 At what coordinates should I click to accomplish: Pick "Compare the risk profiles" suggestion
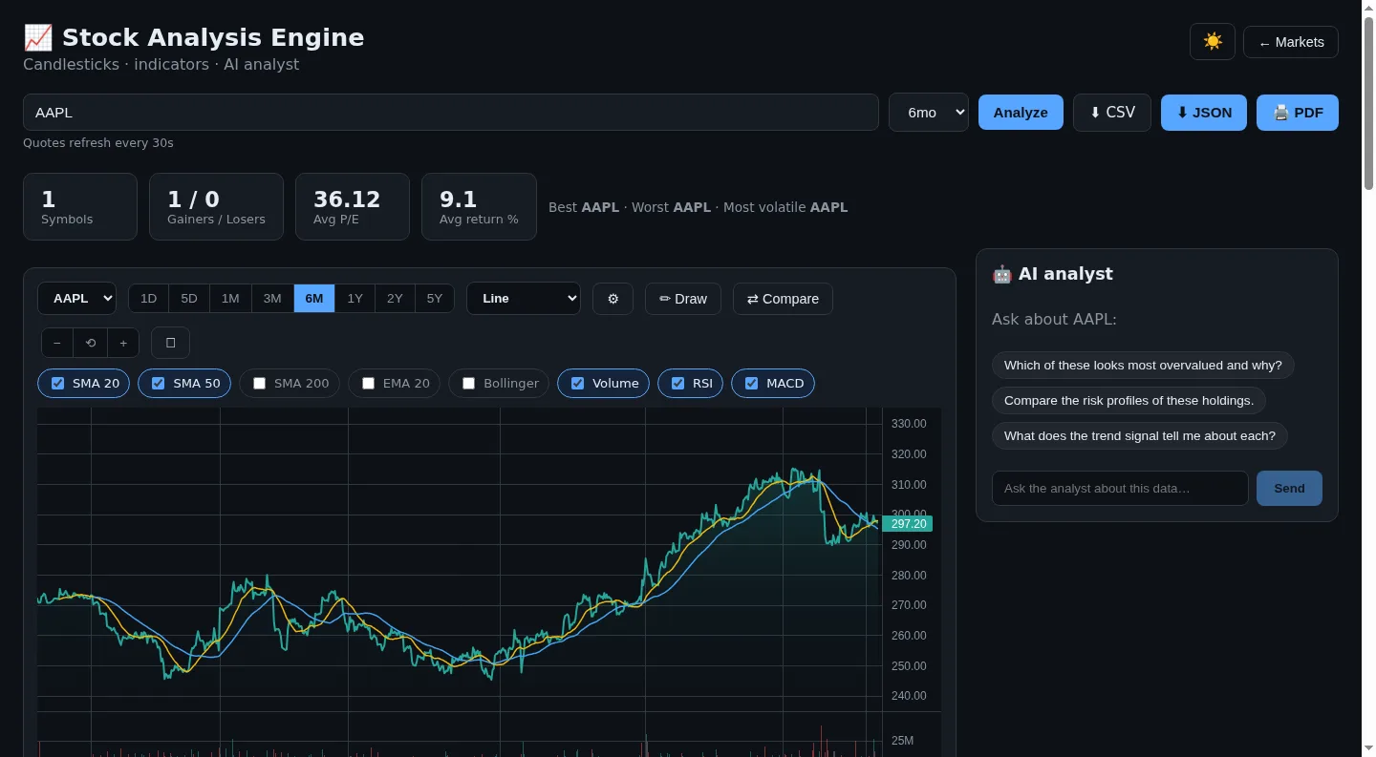tap(1129, 401)
